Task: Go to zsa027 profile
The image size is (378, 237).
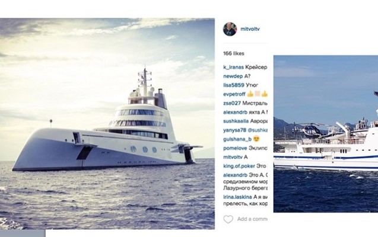Action: [231, 103]
